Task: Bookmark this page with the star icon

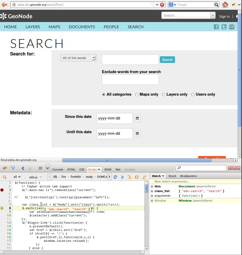Action: (153, 5)
